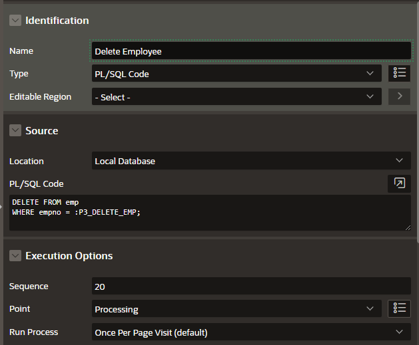Open the Location Local Database dropdown
The height and width of the screenshot is (345, 419).
tap(251, 160)
